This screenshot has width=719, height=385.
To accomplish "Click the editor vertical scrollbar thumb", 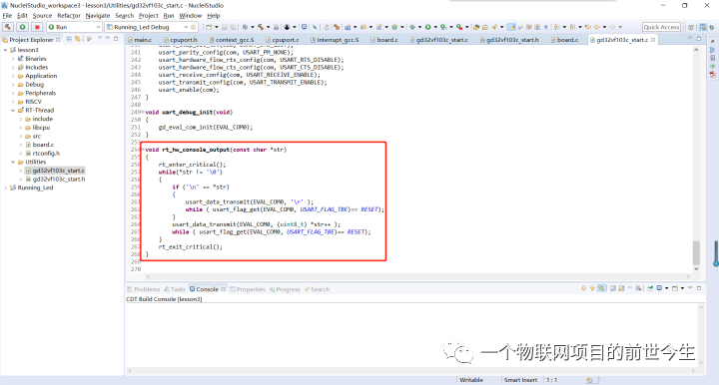I will pyautogui.click(x=697, y=252).
